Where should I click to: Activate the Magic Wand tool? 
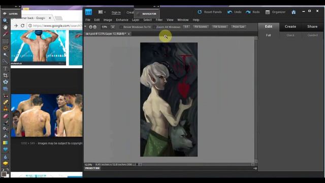(x=5, y=55)
